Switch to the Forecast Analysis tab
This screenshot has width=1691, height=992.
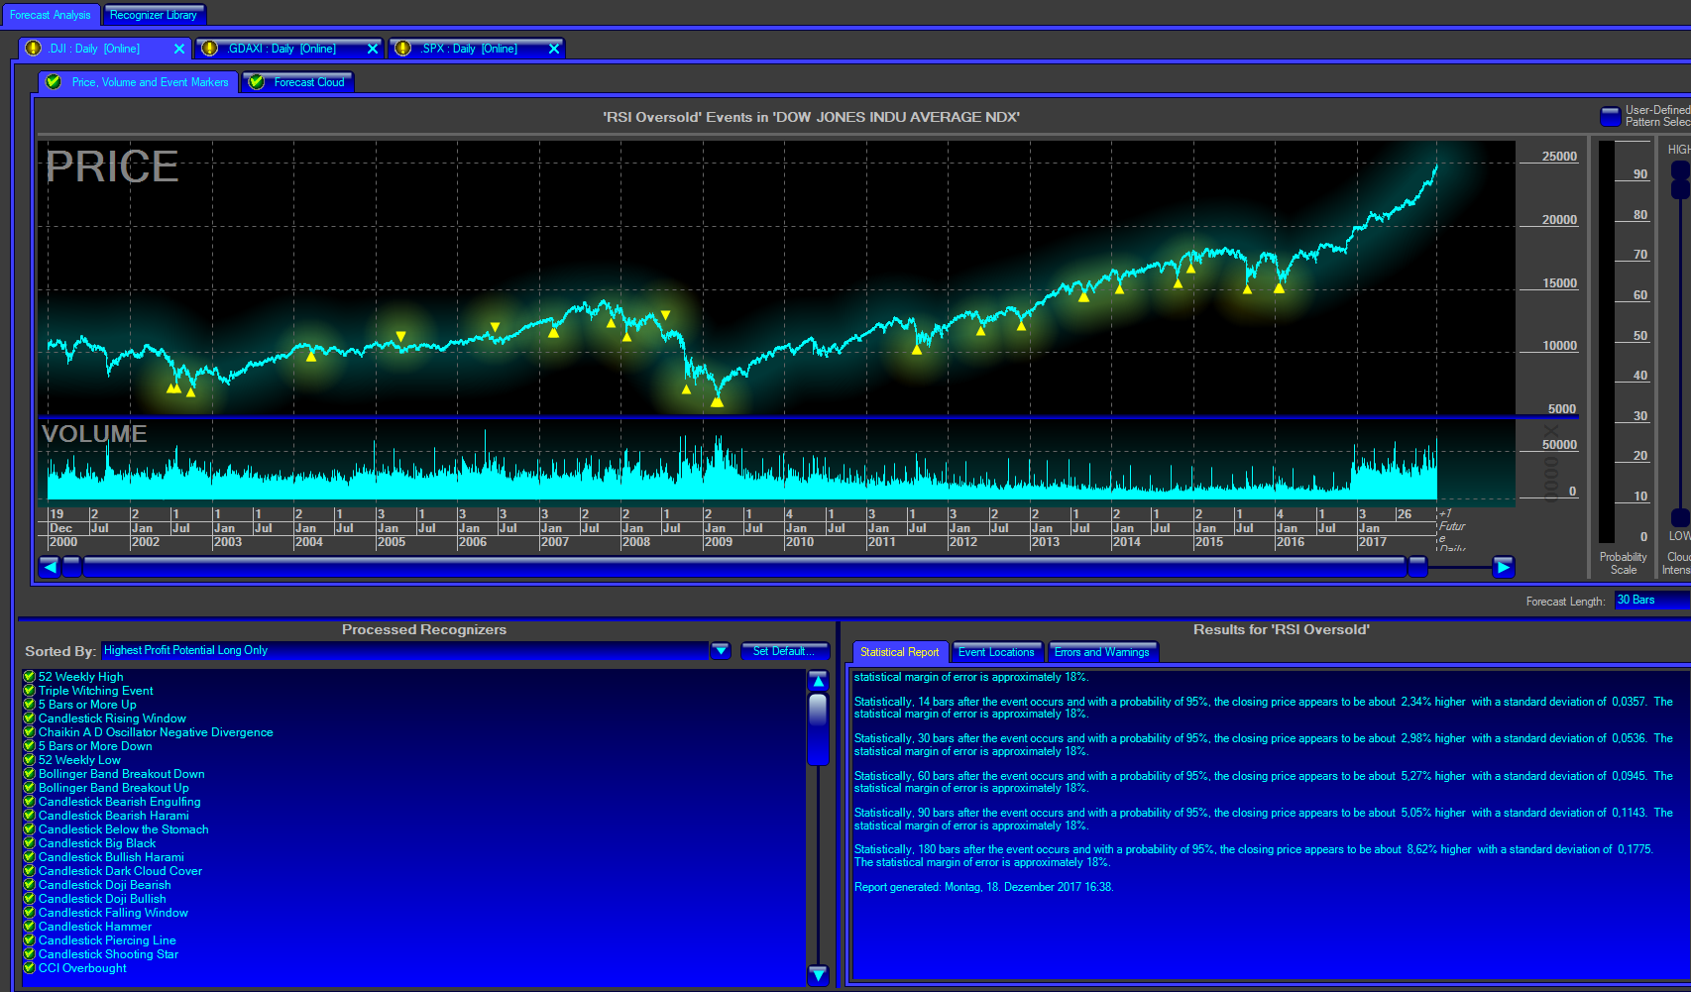51,15
